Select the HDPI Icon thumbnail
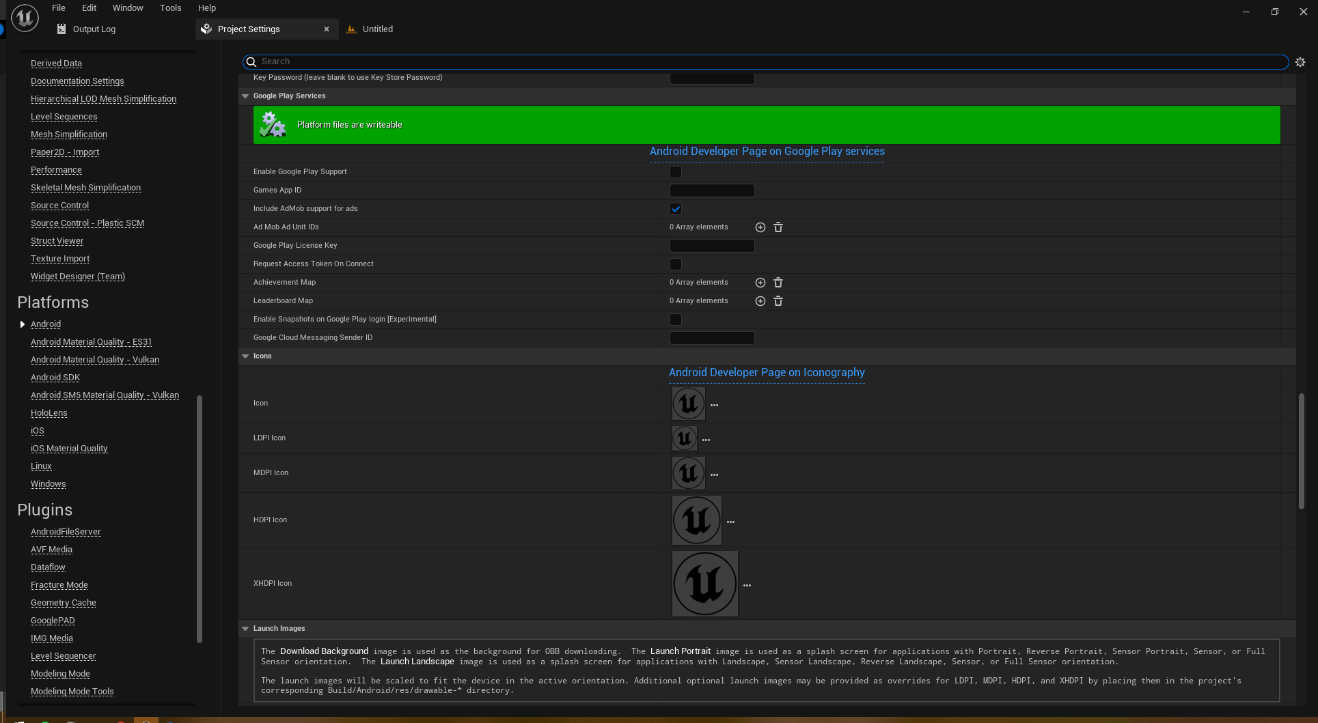Image resolution: width=1318 pixels, height=723 pixels. (696, 520)
